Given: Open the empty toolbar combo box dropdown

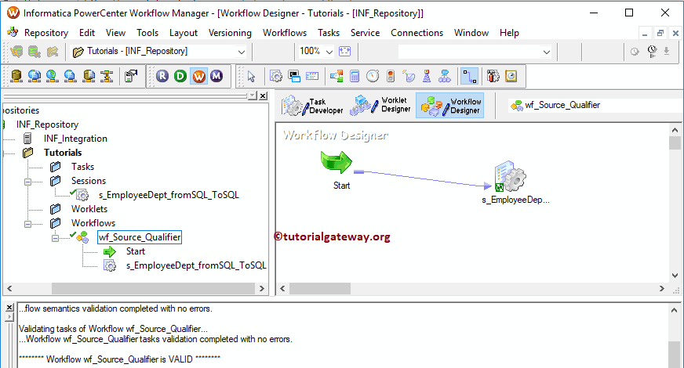Looking at the screenshot, I should point(546,52).
